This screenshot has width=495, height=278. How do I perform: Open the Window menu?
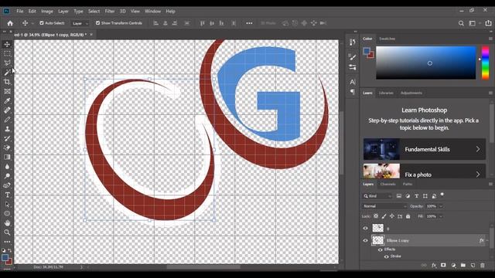point(153,12)
